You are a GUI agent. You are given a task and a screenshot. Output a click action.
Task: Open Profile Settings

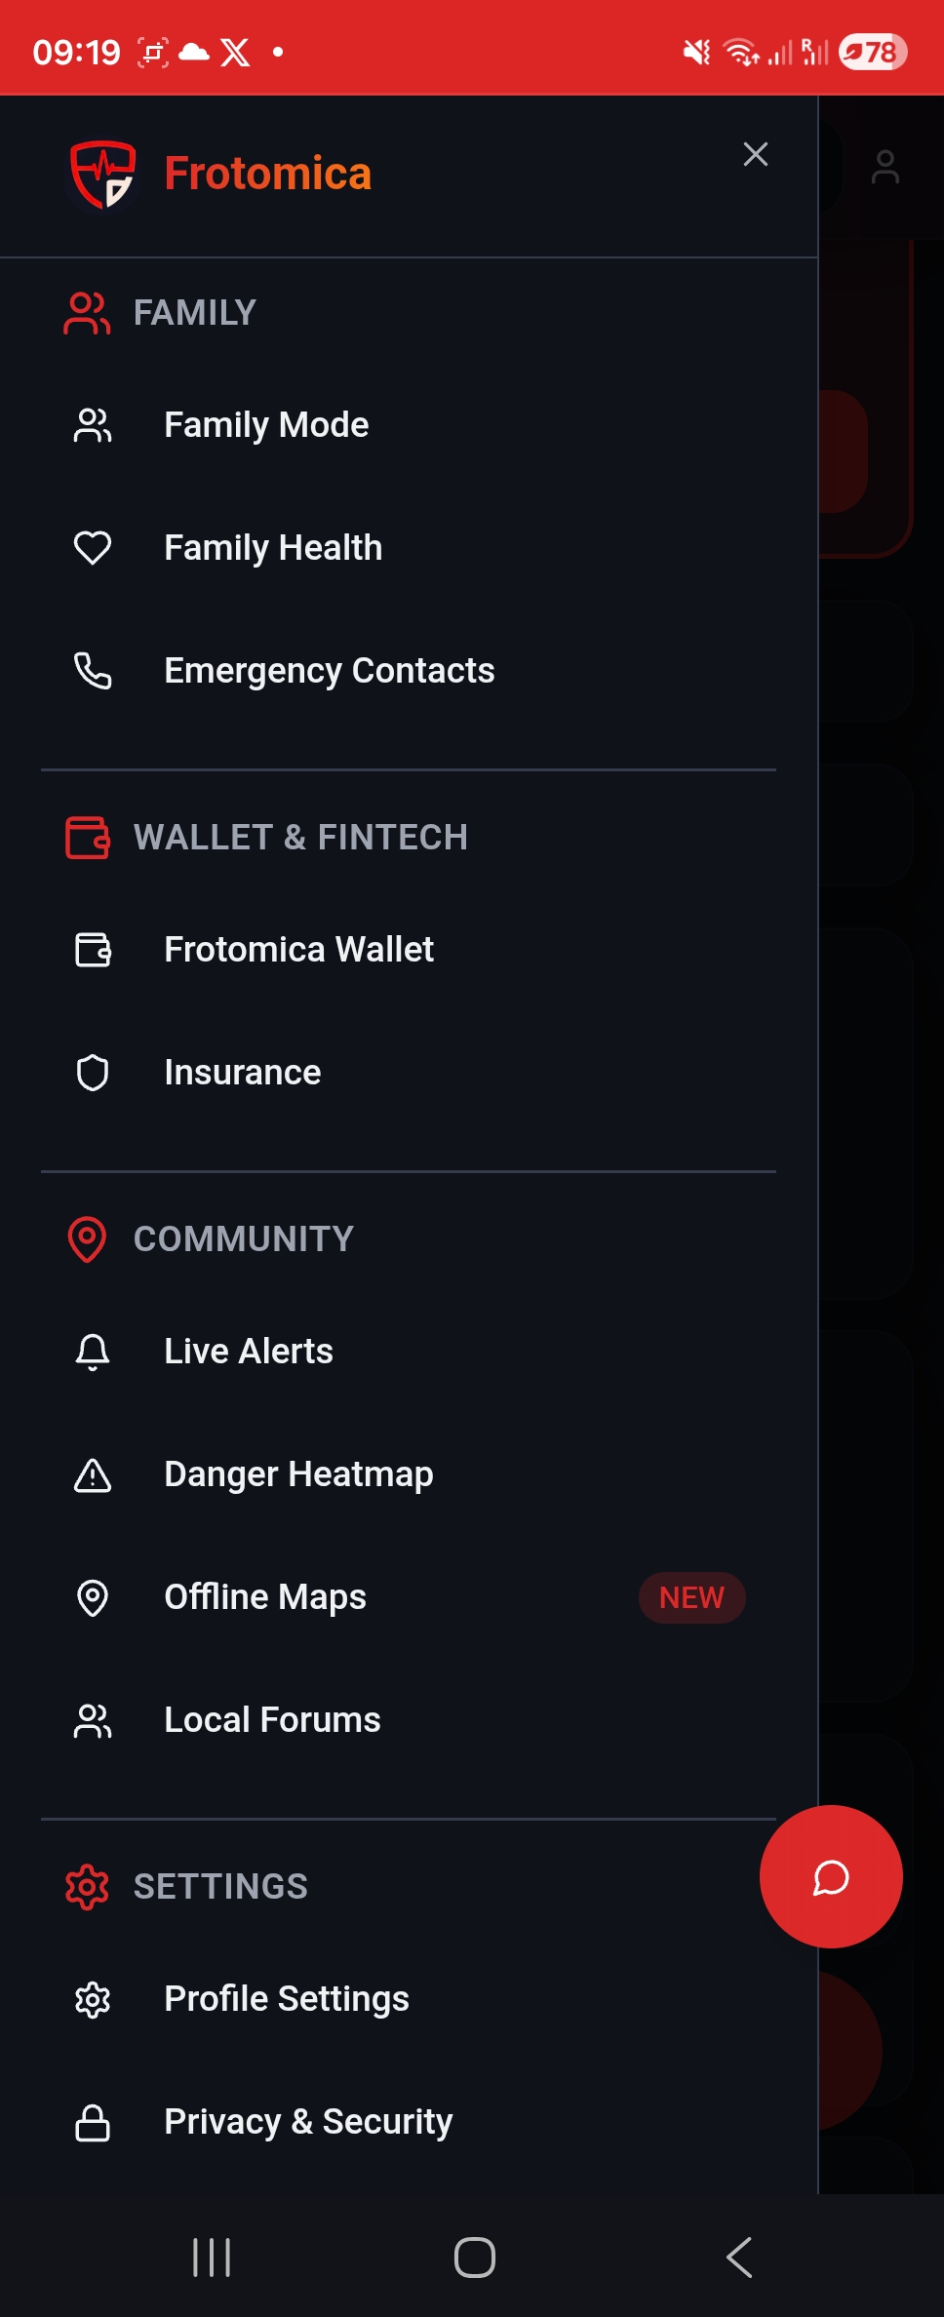point(287,1999)
